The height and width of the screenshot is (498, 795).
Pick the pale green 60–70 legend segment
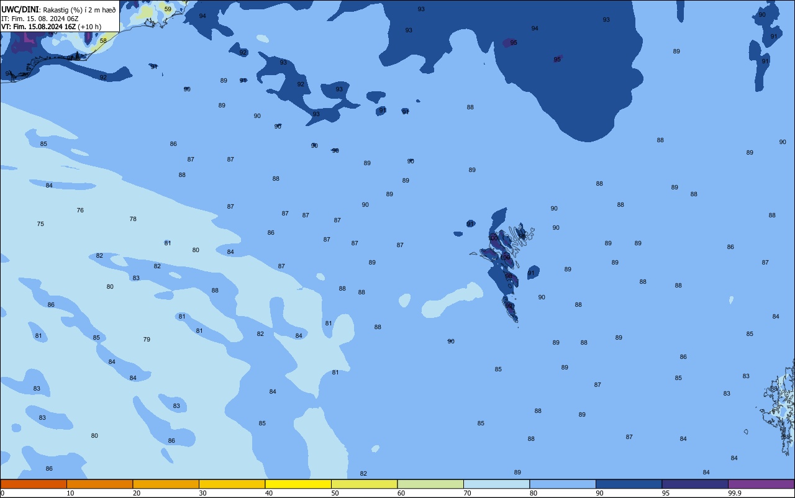tap(430, 484)
